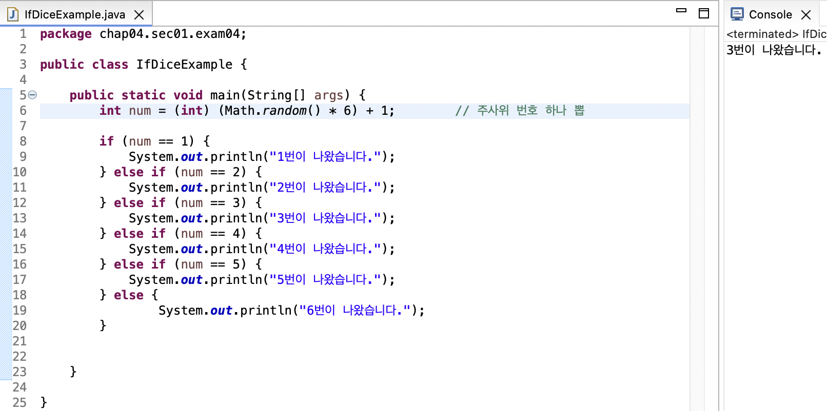Click the Korean comment on line 6
The width and height of the screenshot is (827, 411).
pos(520,110)
